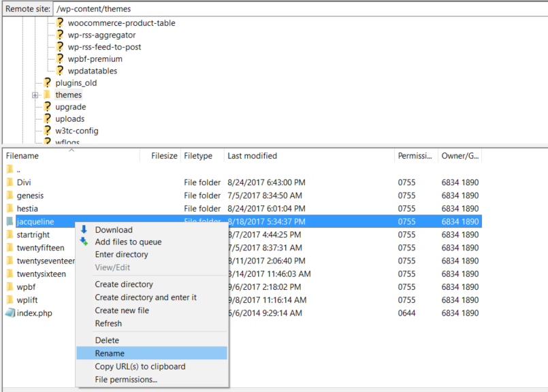
Task: Click the 0644 permission value
Action: tap(407, 313)
